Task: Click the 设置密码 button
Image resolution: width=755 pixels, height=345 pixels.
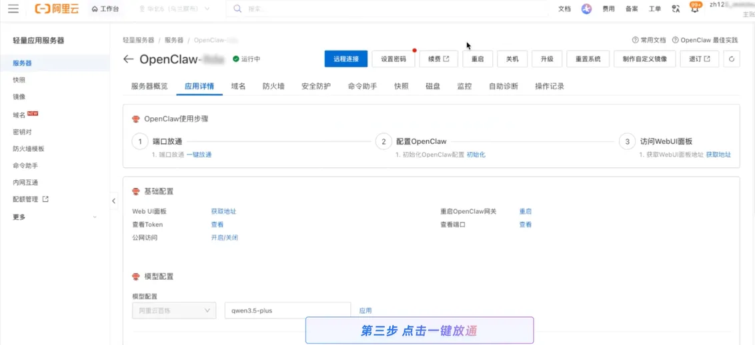Action: [x=394, y=59]
